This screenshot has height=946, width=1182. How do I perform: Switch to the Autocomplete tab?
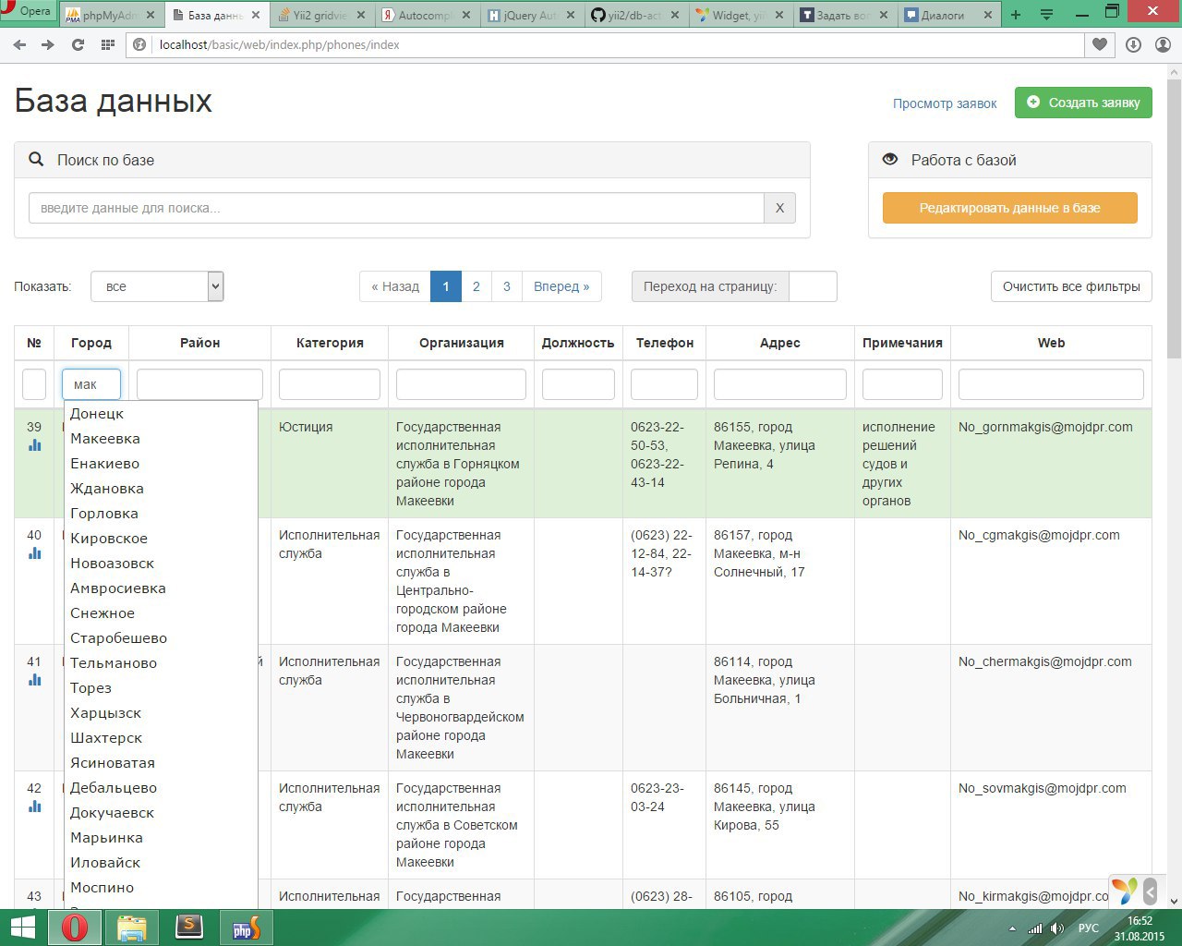[426, 16]
